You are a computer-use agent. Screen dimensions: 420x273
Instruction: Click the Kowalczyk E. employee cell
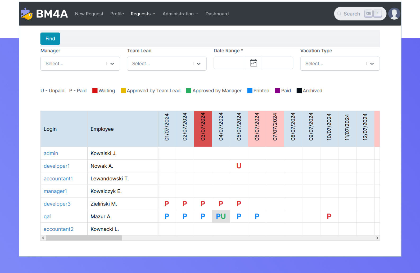(123, 191)
